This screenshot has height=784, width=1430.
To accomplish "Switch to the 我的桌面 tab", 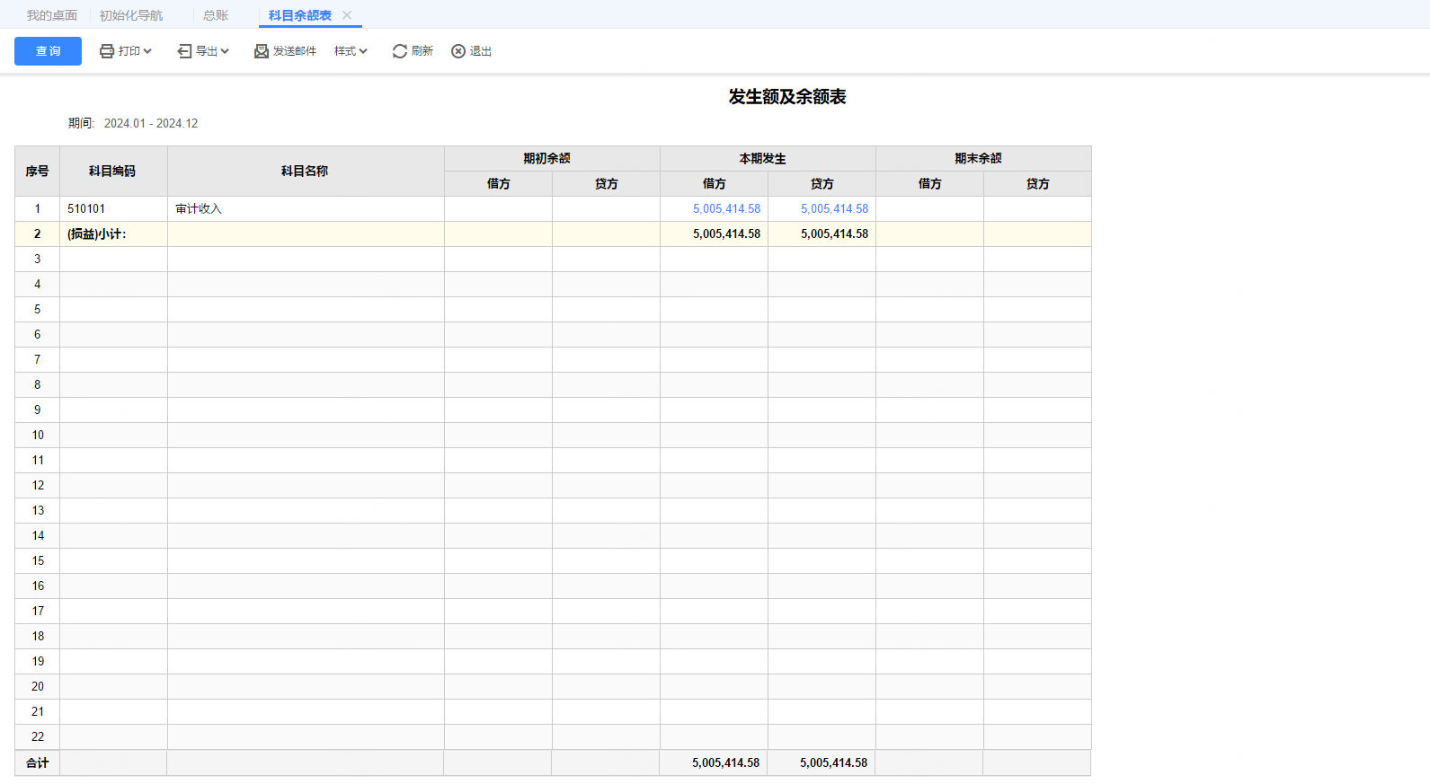I will [52, 15].
